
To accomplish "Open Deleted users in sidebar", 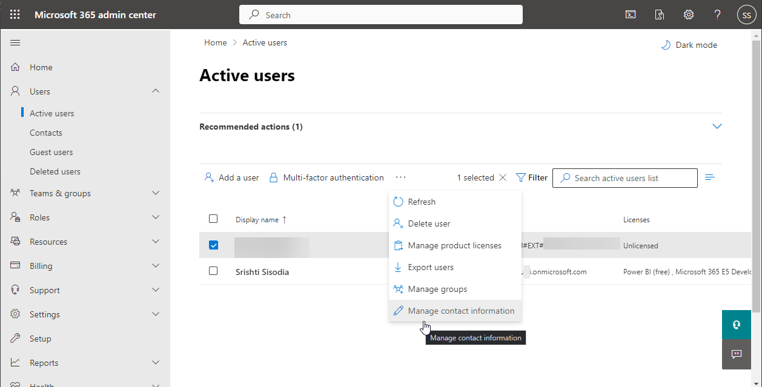I will point(55,171).
